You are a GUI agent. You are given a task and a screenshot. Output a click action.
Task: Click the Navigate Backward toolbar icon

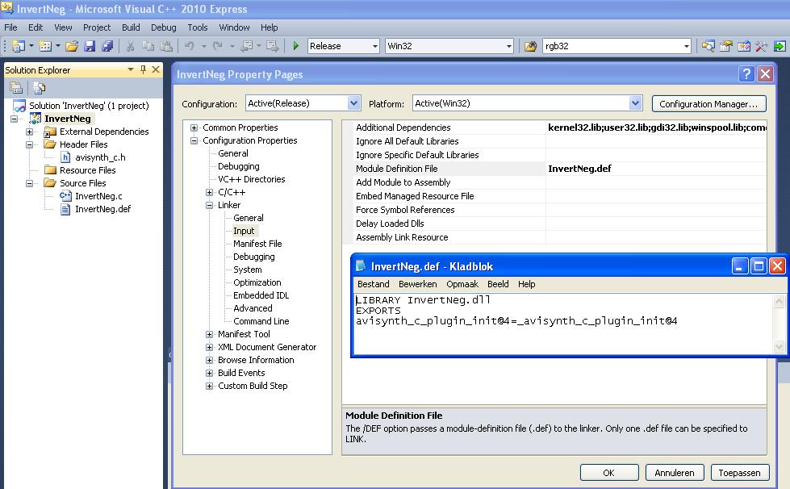click(x=247, y=46)
